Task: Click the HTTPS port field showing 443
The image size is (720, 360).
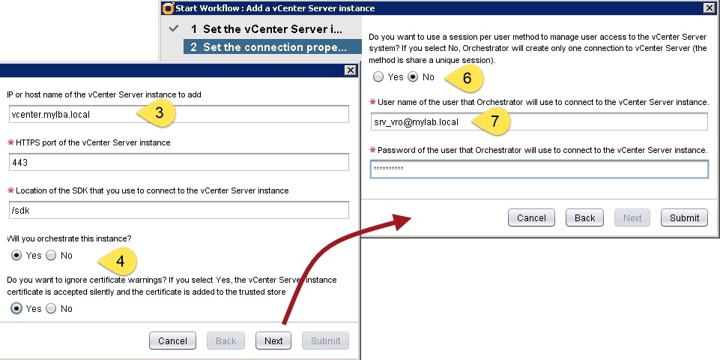Action: (x=178, y=162)
